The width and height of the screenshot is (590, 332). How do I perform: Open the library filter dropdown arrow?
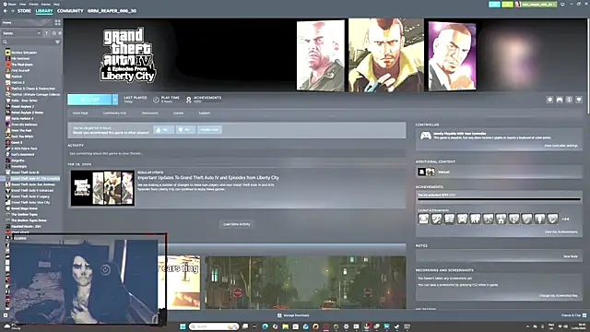coord(57,41)
